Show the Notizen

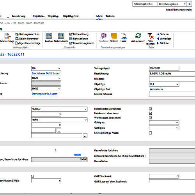[x=114, y=38]
